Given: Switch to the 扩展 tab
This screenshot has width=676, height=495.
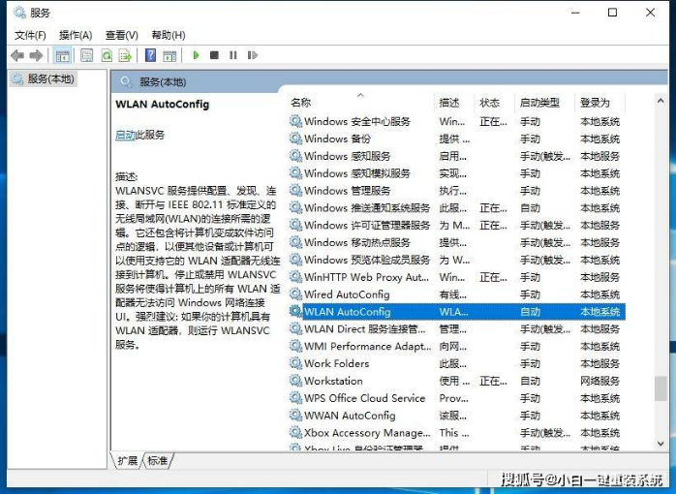Looking at the screenshot, I should [x=127, y=460].
